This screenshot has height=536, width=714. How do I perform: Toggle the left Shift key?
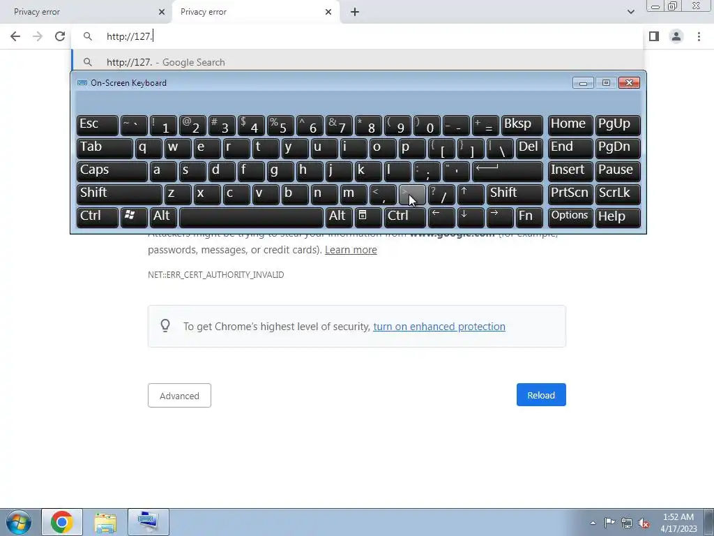119,194
